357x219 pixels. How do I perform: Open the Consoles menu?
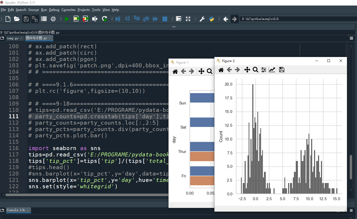tap(68, 10)
